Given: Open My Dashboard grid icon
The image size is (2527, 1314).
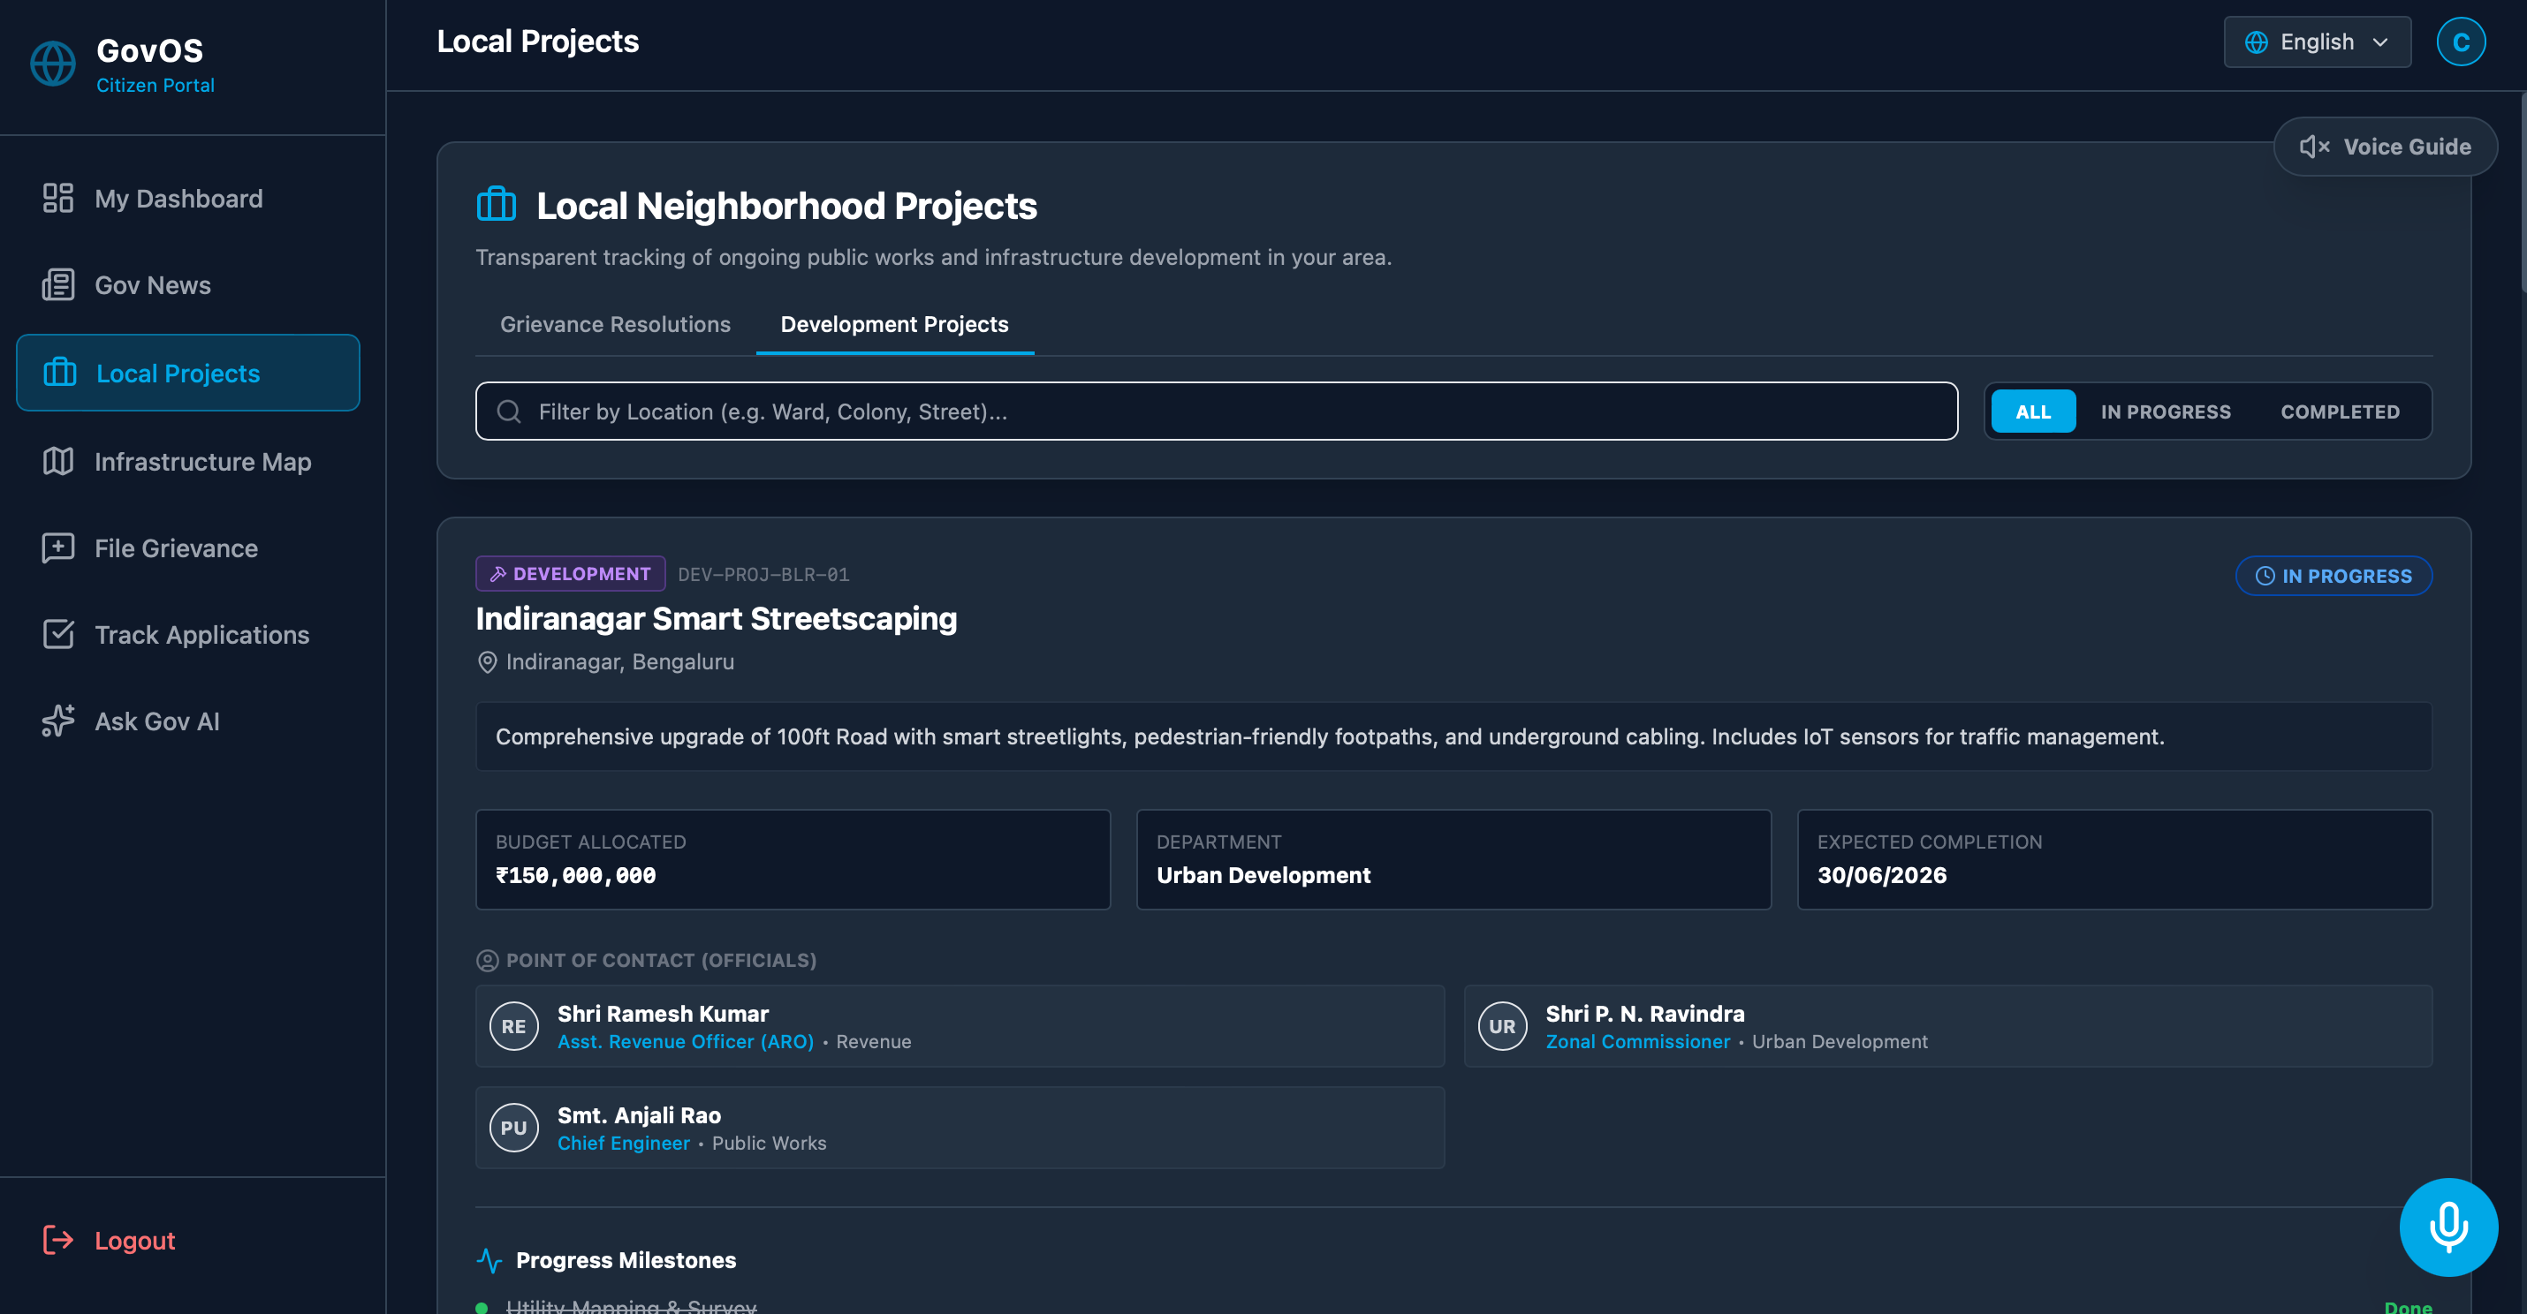Looking at the screenshot, I should pos(58,198).
